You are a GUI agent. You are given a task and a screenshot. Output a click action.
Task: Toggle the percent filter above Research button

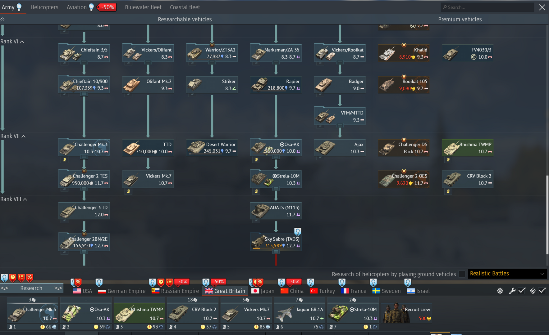[30, 278]
